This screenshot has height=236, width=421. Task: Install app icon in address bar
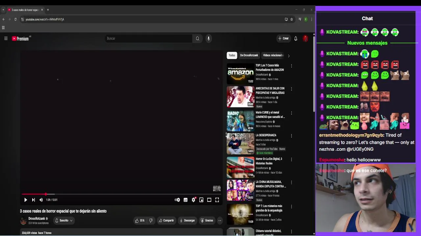click(x=286, y=19)
